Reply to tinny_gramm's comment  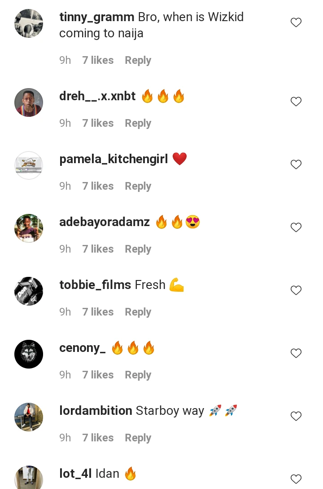tap(138, 61)
